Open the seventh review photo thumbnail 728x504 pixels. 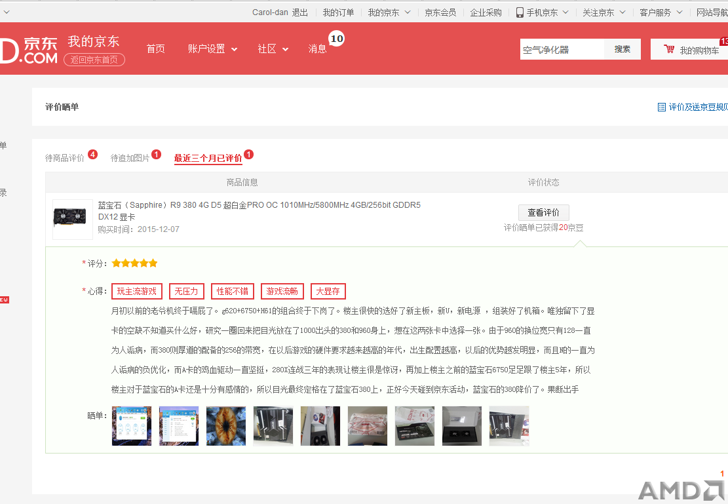[415, 426]
